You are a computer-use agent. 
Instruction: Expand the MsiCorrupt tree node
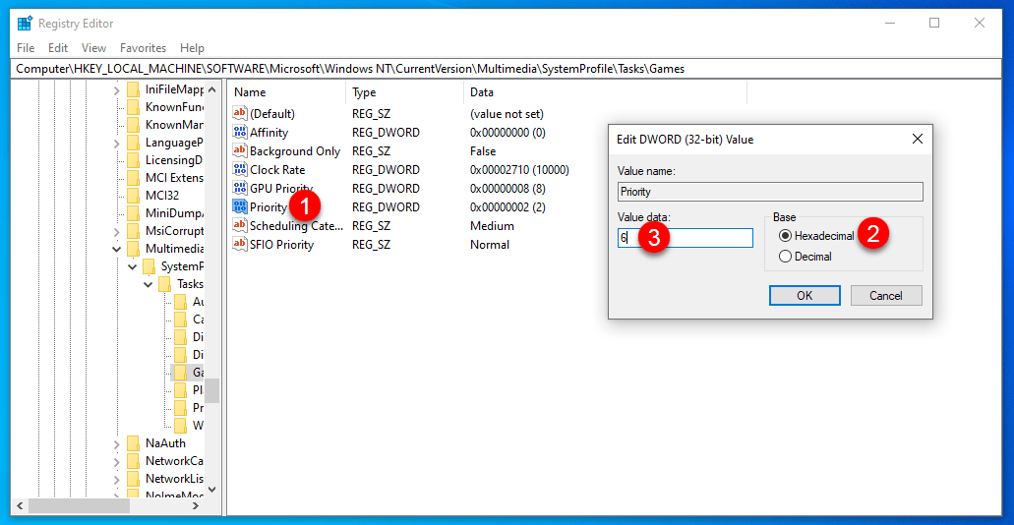point(117,231)
